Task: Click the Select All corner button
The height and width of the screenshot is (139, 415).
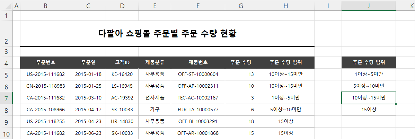Action: click(6, 6)
